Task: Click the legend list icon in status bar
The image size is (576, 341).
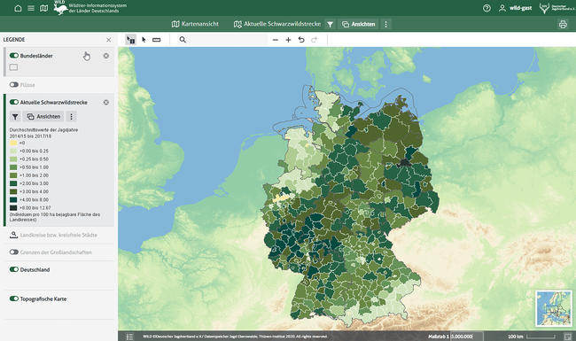Action: (x=129, y=337)
